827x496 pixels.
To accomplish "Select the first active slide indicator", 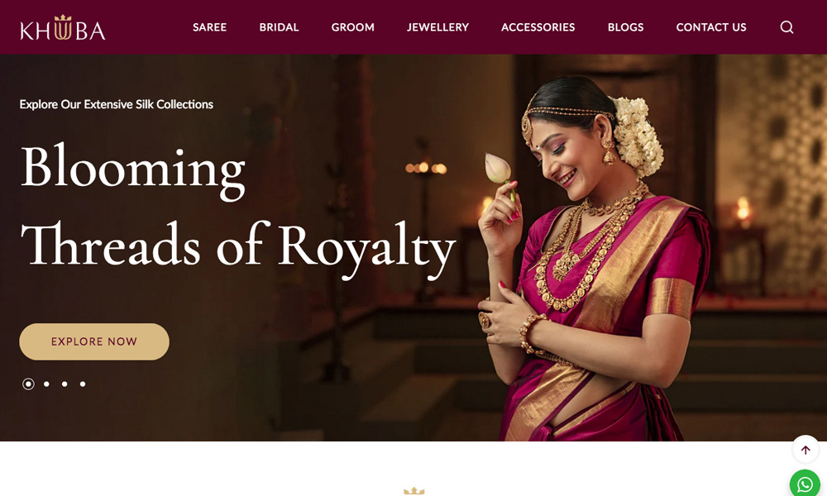I will pos(28,384).
